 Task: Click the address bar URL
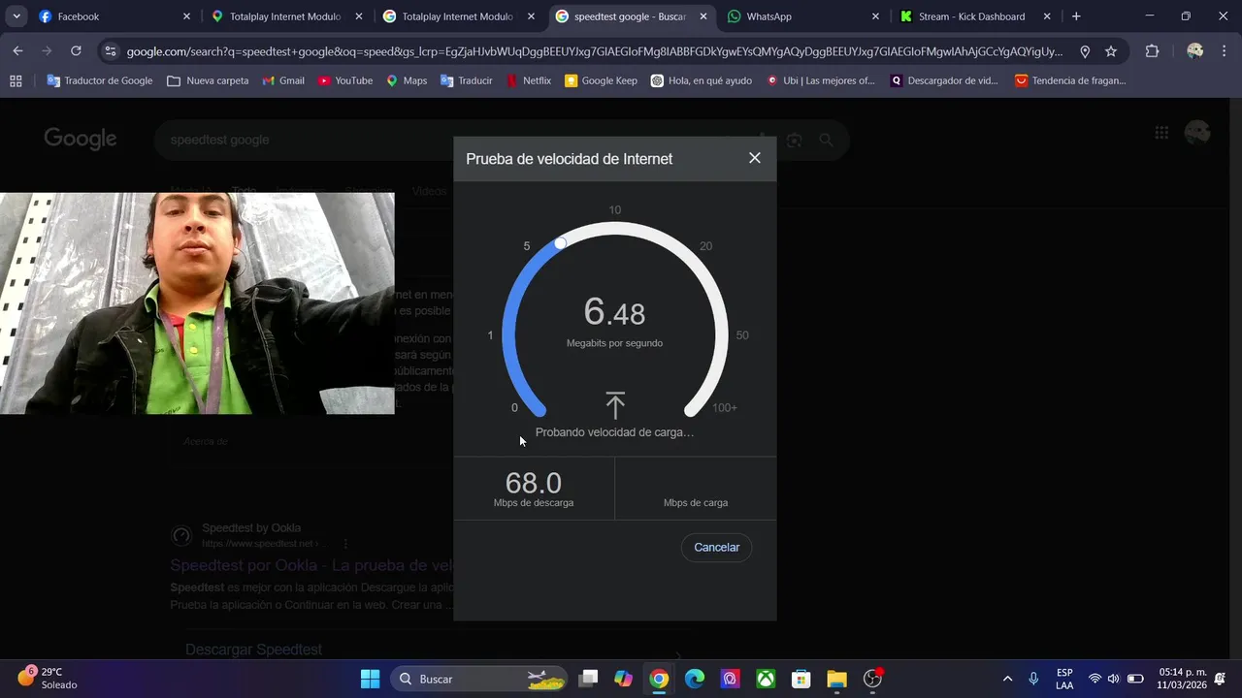click(594, 51)
